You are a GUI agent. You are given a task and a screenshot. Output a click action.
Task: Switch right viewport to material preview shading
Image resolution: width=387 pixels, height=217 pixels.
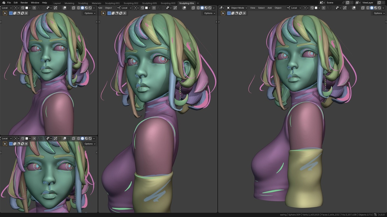[375, 8]
